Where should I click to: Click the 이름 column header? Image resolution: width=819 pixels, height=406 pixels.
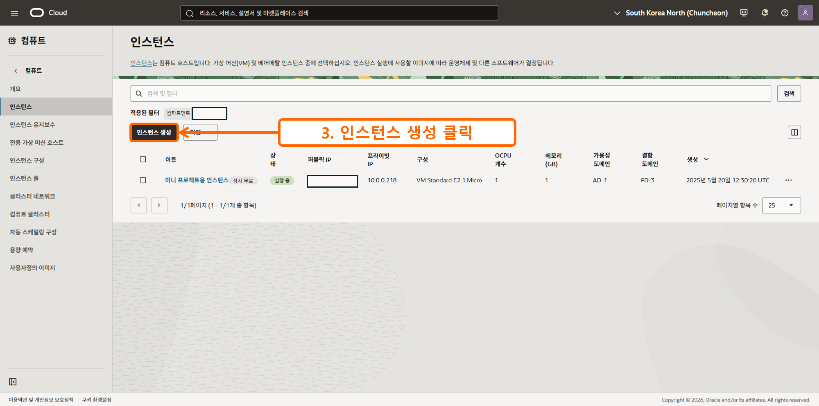(171, 159)
